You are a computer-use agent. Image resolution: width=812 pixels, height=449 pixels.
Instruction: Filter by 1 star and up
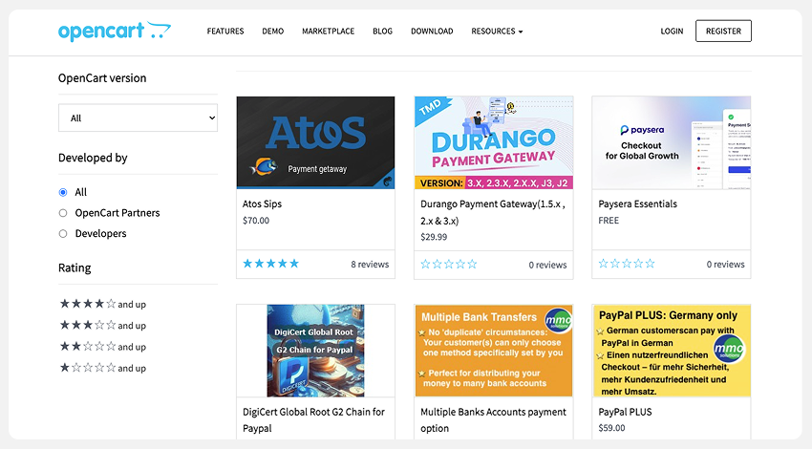102,368
